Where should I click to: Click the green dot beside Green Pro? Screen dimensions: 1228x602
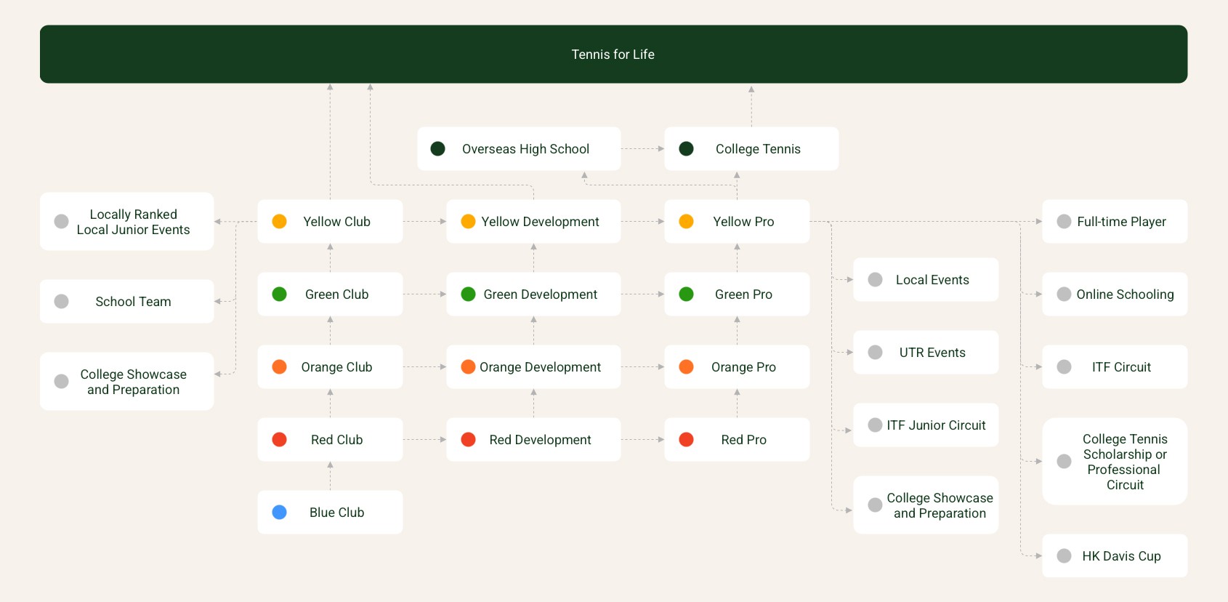686,294
